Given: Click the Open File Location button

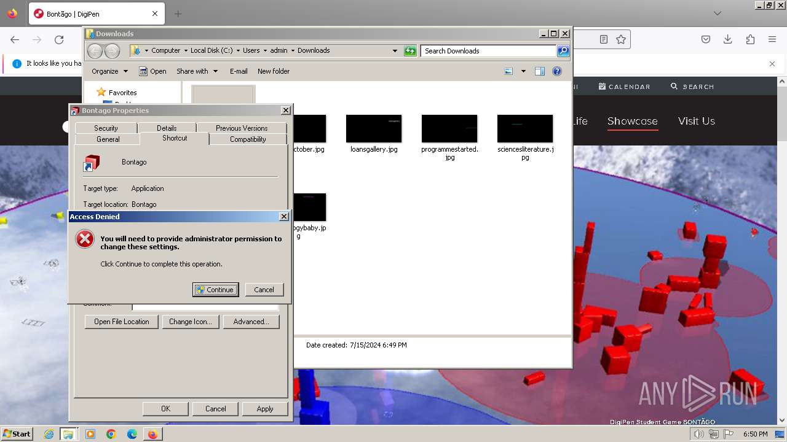Looking at the screenshot, I should [122, 322].
